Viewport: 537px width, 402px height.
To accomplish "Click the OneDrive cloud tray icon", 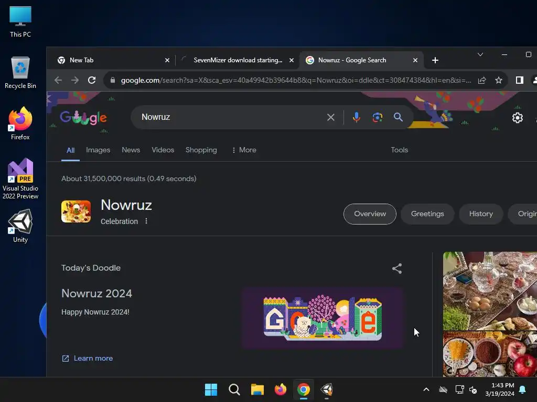I will click(x=443, y=389).
